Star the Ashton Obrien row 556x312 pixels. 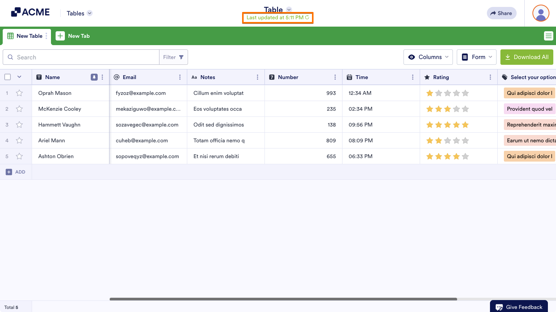pos(19,156)
